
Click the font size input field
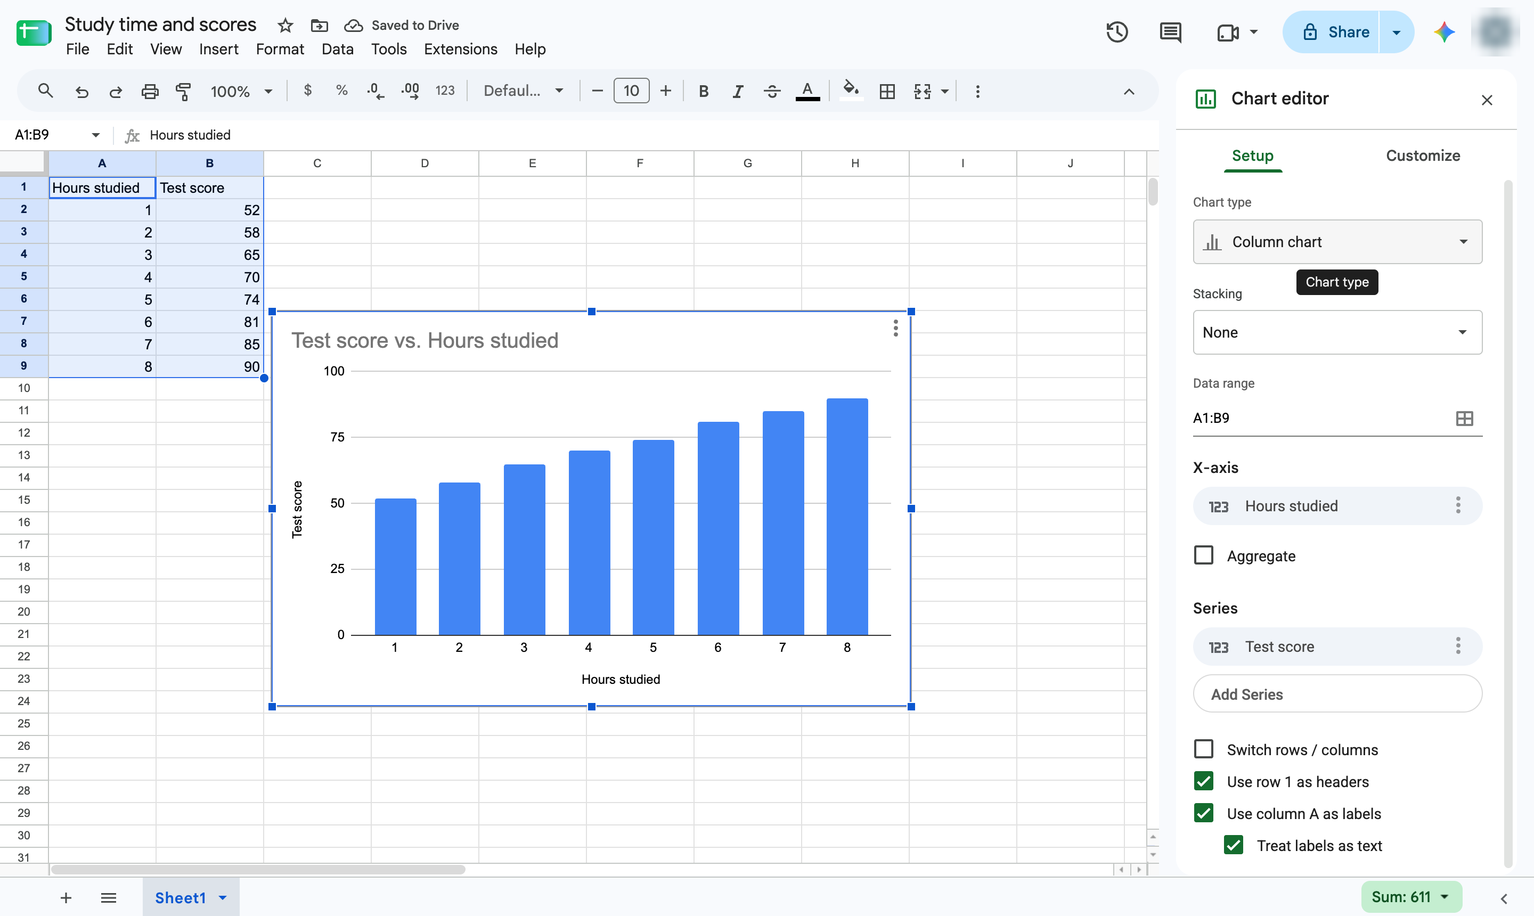(x=631, y=91)
